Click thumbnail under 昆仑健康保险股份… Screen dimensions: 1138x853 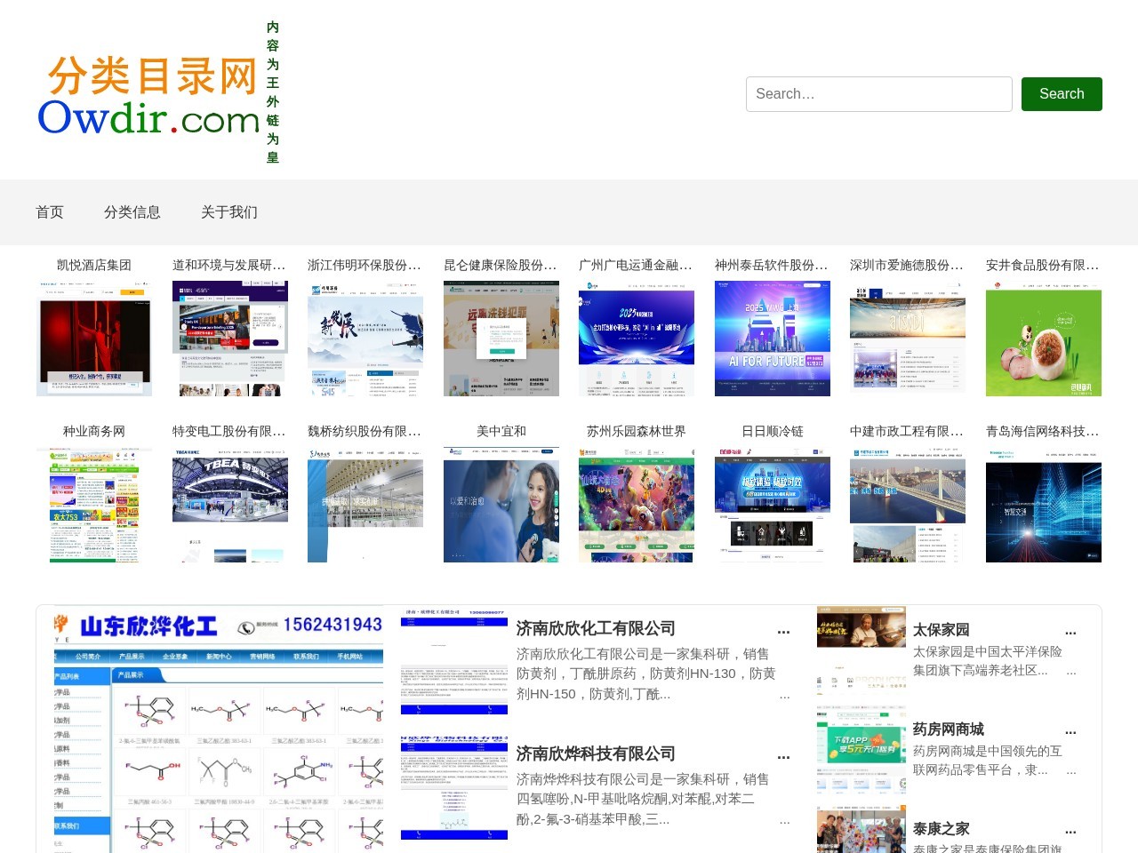[501, 339]
